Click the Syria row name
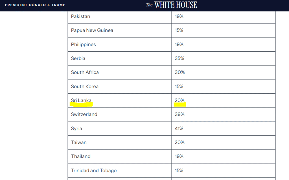The image size is (289, 180). click(x=76, y=129)
